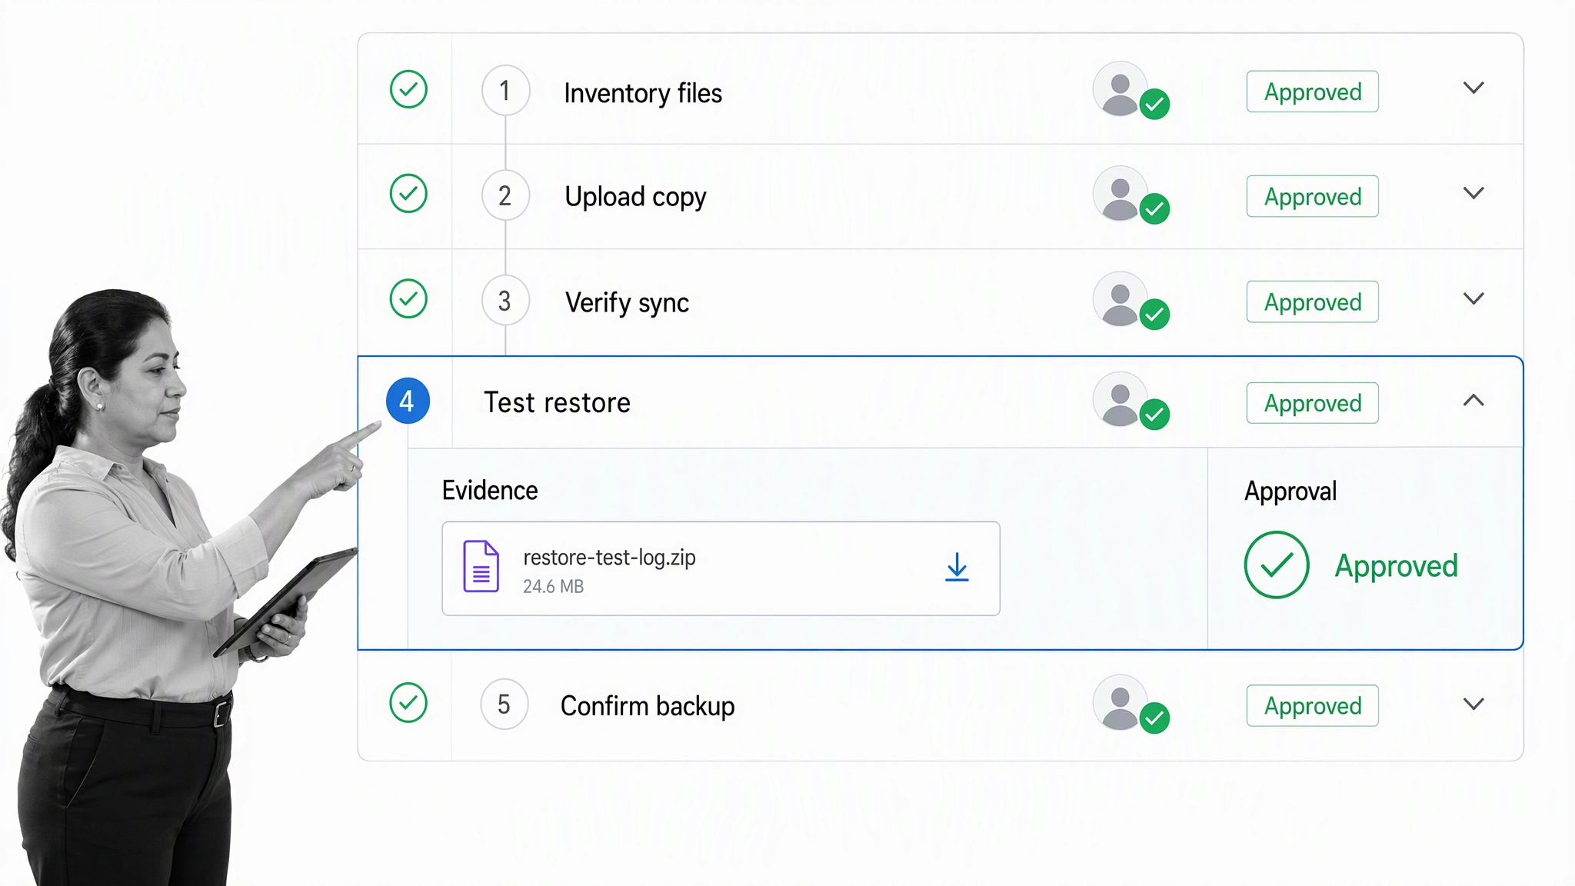Click the Evidence section heading
This screenshot has height=886, width=1575.
[x=490, y=491]
